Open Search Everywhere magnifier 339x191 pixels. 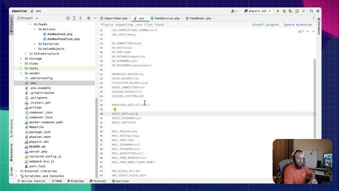tap(311, 11)
